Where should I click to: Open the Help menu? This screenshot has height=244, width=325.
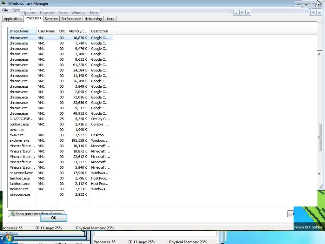pos(94,13)
